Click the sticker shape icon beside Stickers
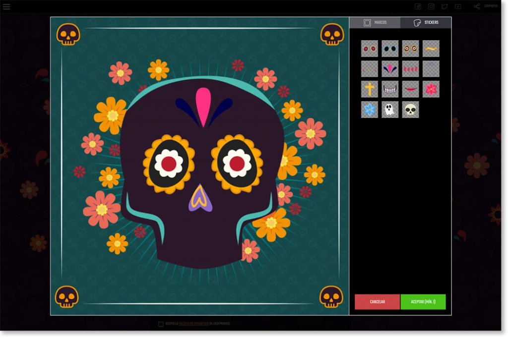This screenshot has height=338, width=508. pos(417,22)
